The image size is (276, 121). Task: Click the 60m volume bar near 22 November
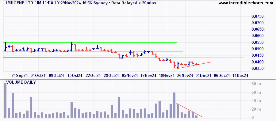point(174,105)
